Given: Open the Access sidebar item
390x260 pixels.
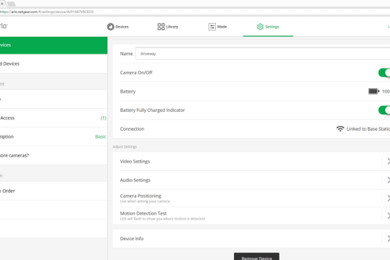Looking at the screenshot, I should point(54,118).
